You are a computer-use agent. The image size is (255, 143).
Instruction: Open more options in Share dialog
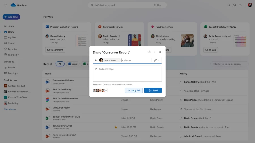tap(154, 52)
